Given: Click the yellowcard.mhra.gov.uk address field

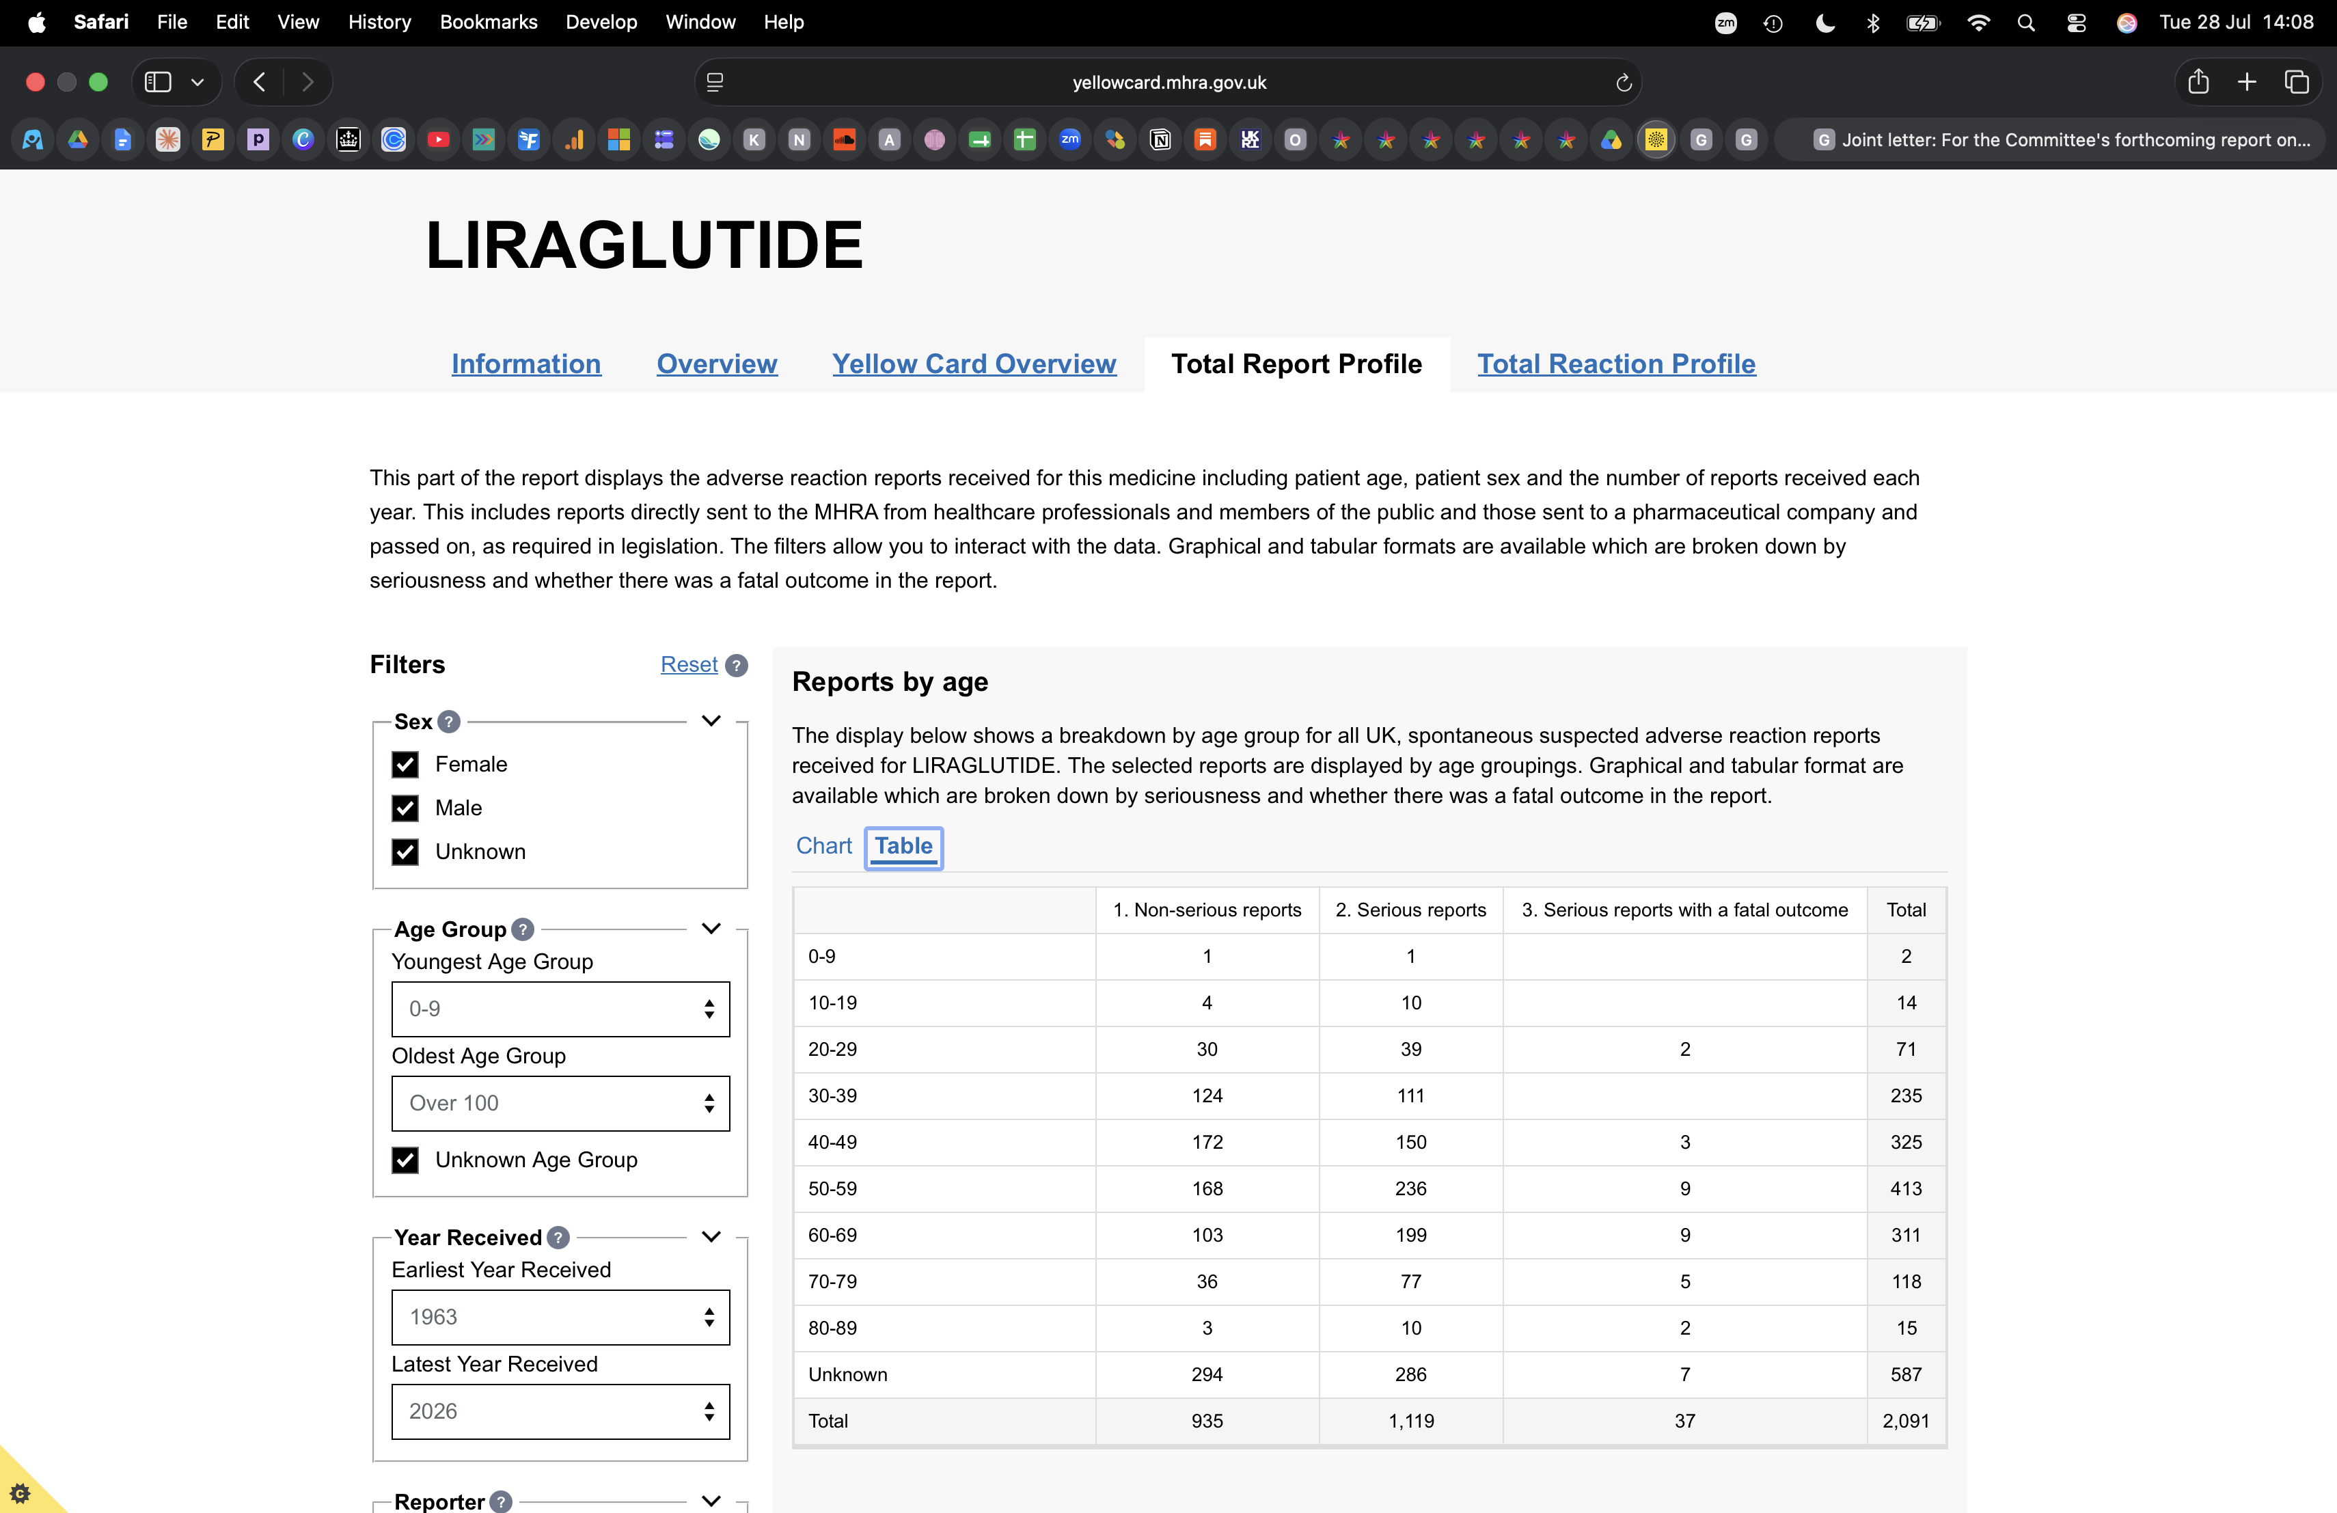Looking at the screenshot, I should pos(1168,83).
